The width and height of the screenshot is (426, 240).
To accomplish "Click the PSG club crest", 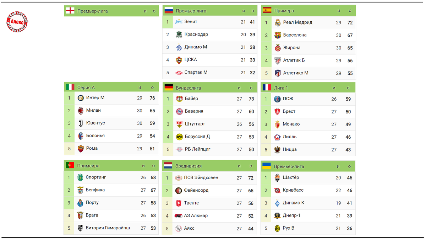I will [x=278, y=99].
